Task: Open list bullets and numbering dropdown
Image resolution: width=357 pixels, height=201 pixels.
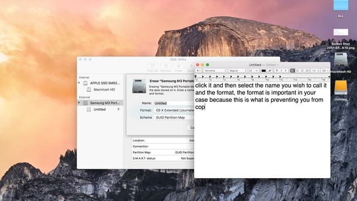Action: (325, 71)
